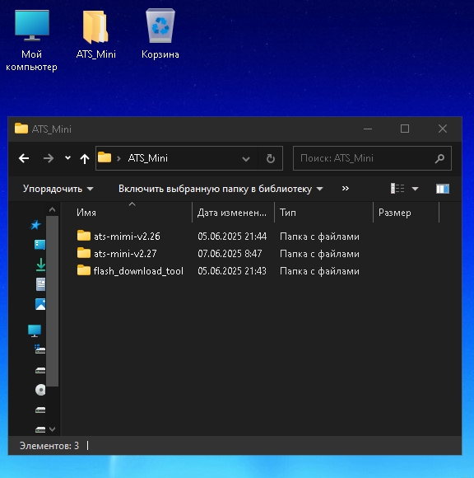Click the search magnifier icon
Screen dimensions: 474x478
[439, 158]
